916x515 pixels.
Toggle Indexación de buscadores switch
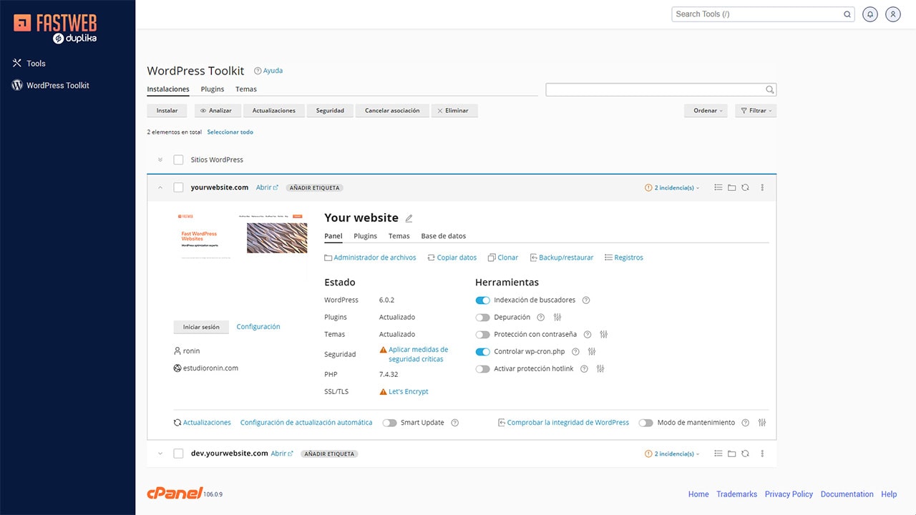[482, 300]
